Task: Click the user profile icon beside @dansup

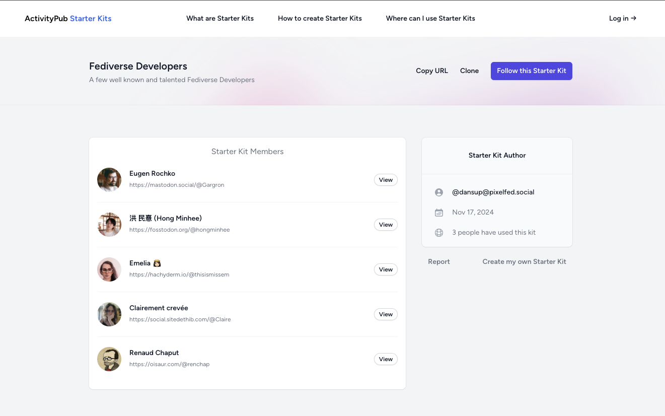Action: click(x=439, y=192)
